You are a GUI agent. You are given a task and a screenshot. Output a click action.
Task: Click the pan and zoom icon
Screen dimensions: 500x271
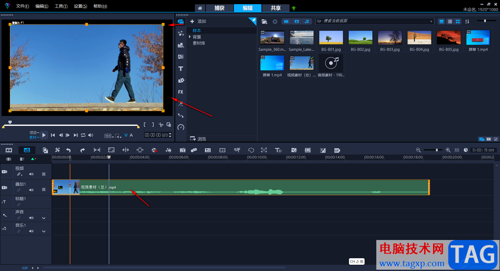tap(264, 150)
